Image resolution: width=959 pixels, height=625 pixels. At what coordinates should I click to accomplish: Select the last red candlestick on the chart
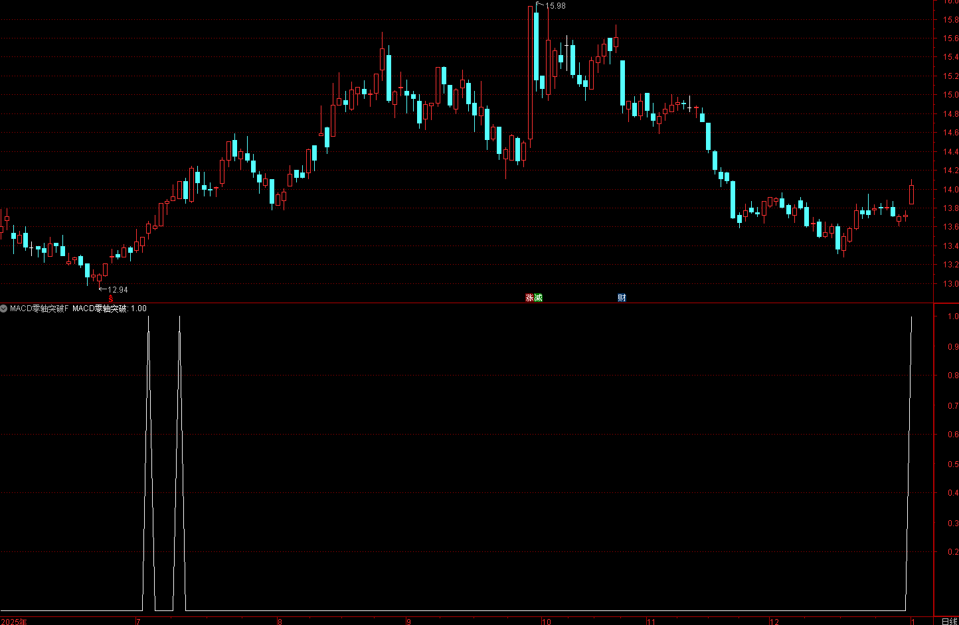point(911,193)
